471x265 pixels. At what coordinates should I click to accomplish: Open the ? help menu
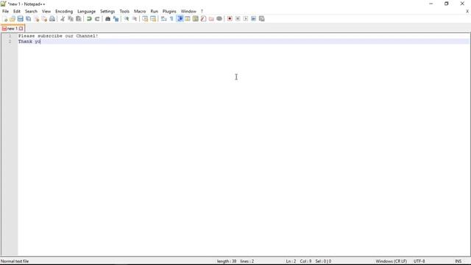(x=202, y=11)
